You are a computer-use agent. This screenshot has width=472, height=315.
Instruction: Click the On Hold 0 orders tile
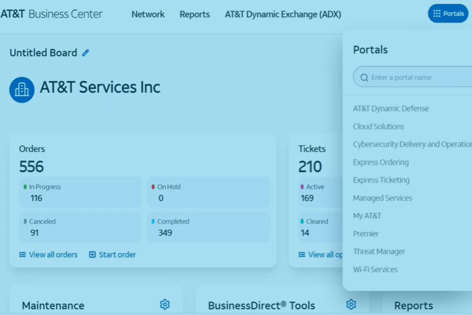(x=208, y=192)
